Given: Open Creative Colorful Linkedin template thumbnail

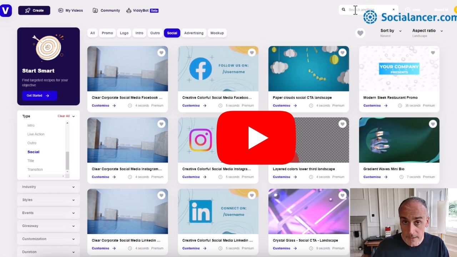Looking at the screenshot, I should [218, 211].
